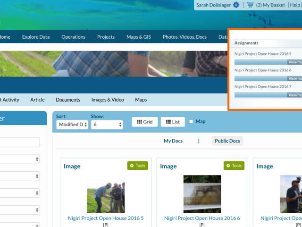This screenshot has width=302, height=227.
Task: Click Sarah Dolislager user name
Action: (x=213, y=5)
